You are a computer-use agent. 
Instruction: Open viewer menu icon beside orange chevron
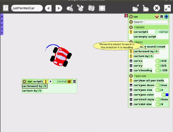pos(162,17)
